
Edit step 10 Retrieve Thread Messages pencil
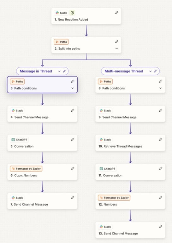(161, 139)
